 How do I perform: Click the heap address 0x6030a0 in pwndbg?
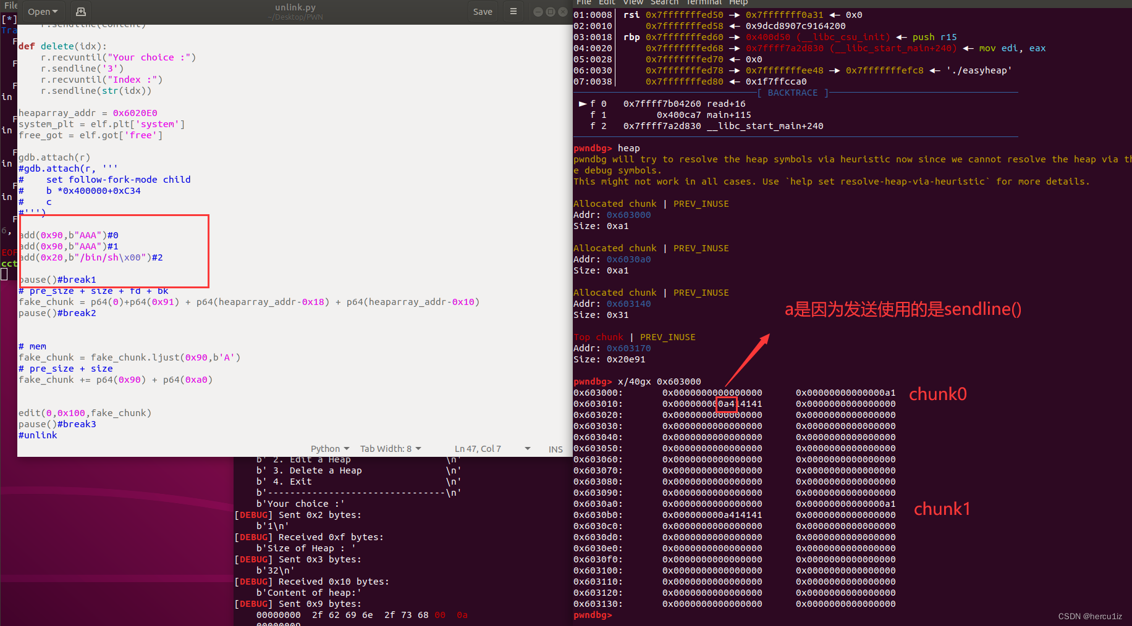tap(628, 259)
